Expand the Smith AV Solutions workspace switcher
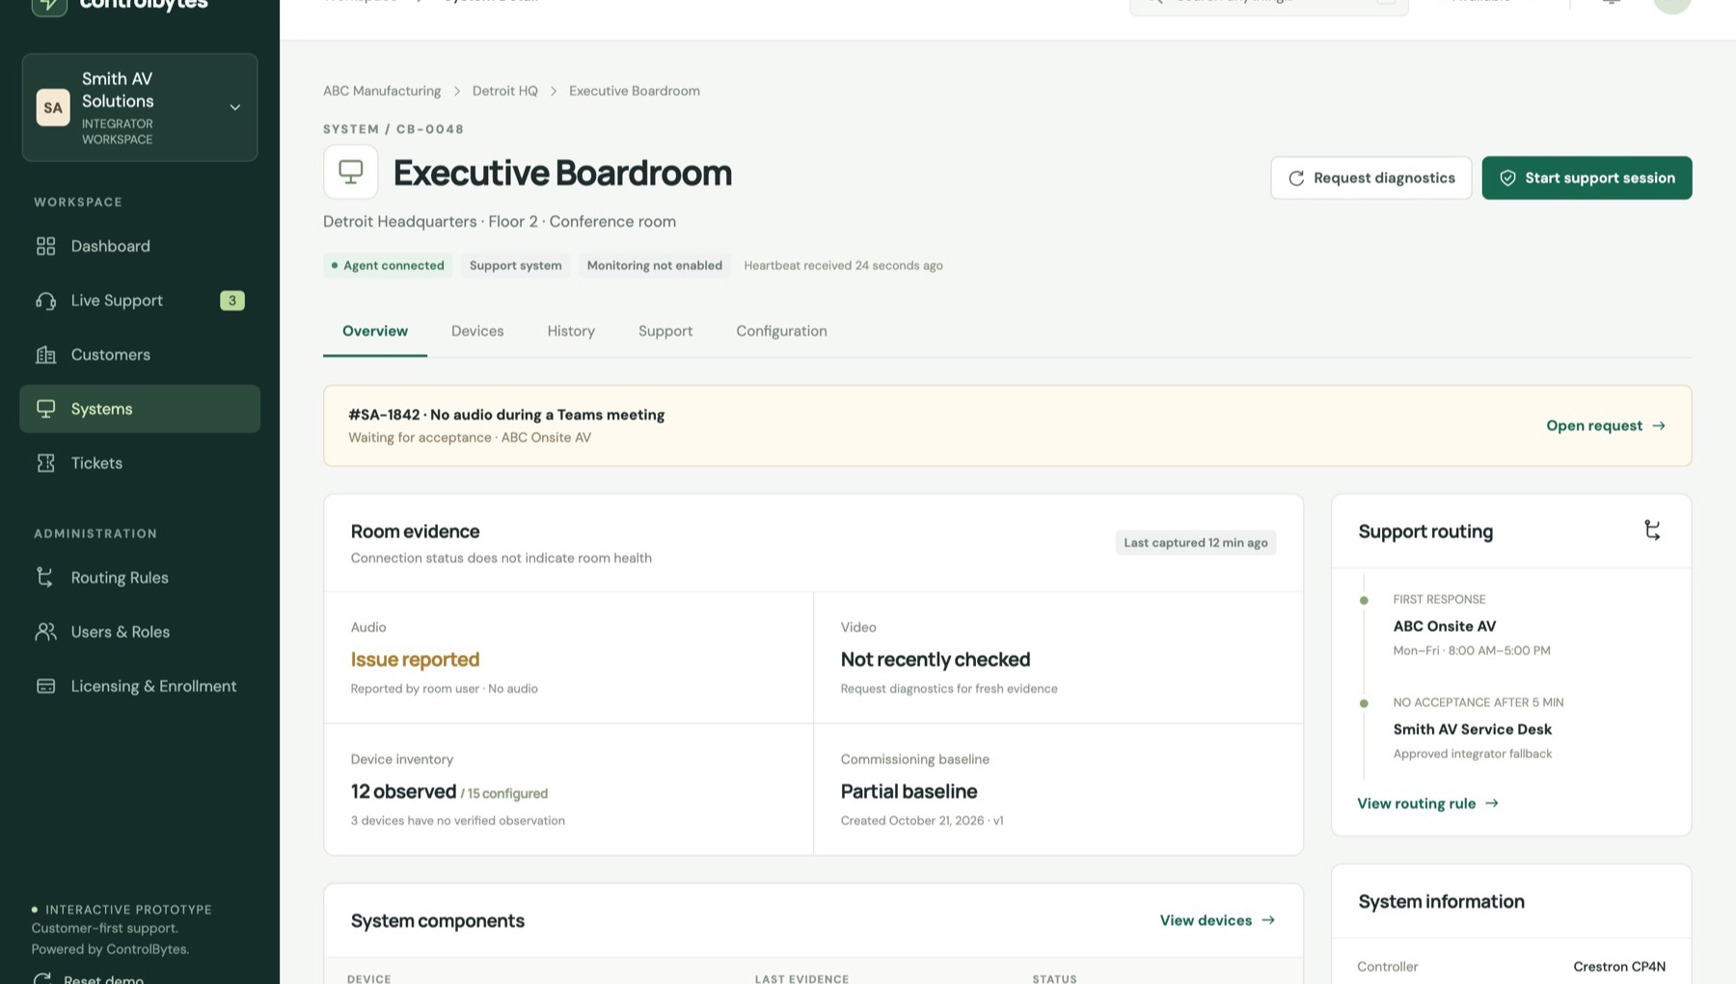 [x=140, y=107]
